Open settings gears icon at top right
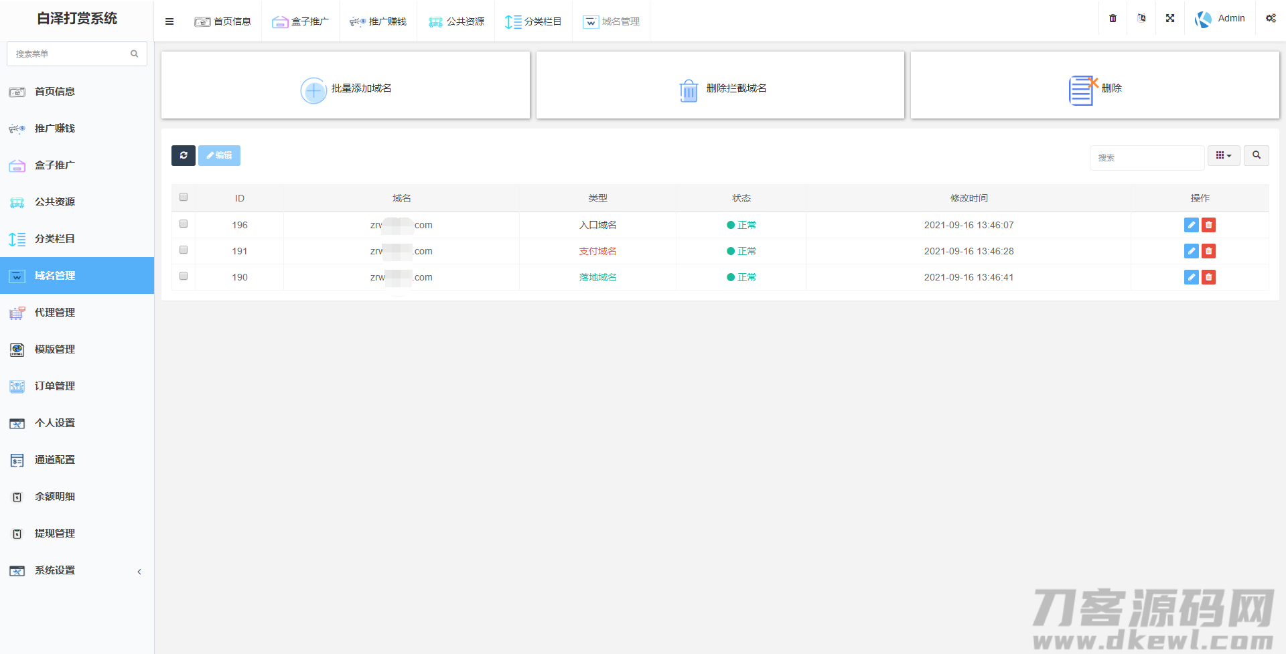The image size is (1286, 654). (x=1271, y=19)
